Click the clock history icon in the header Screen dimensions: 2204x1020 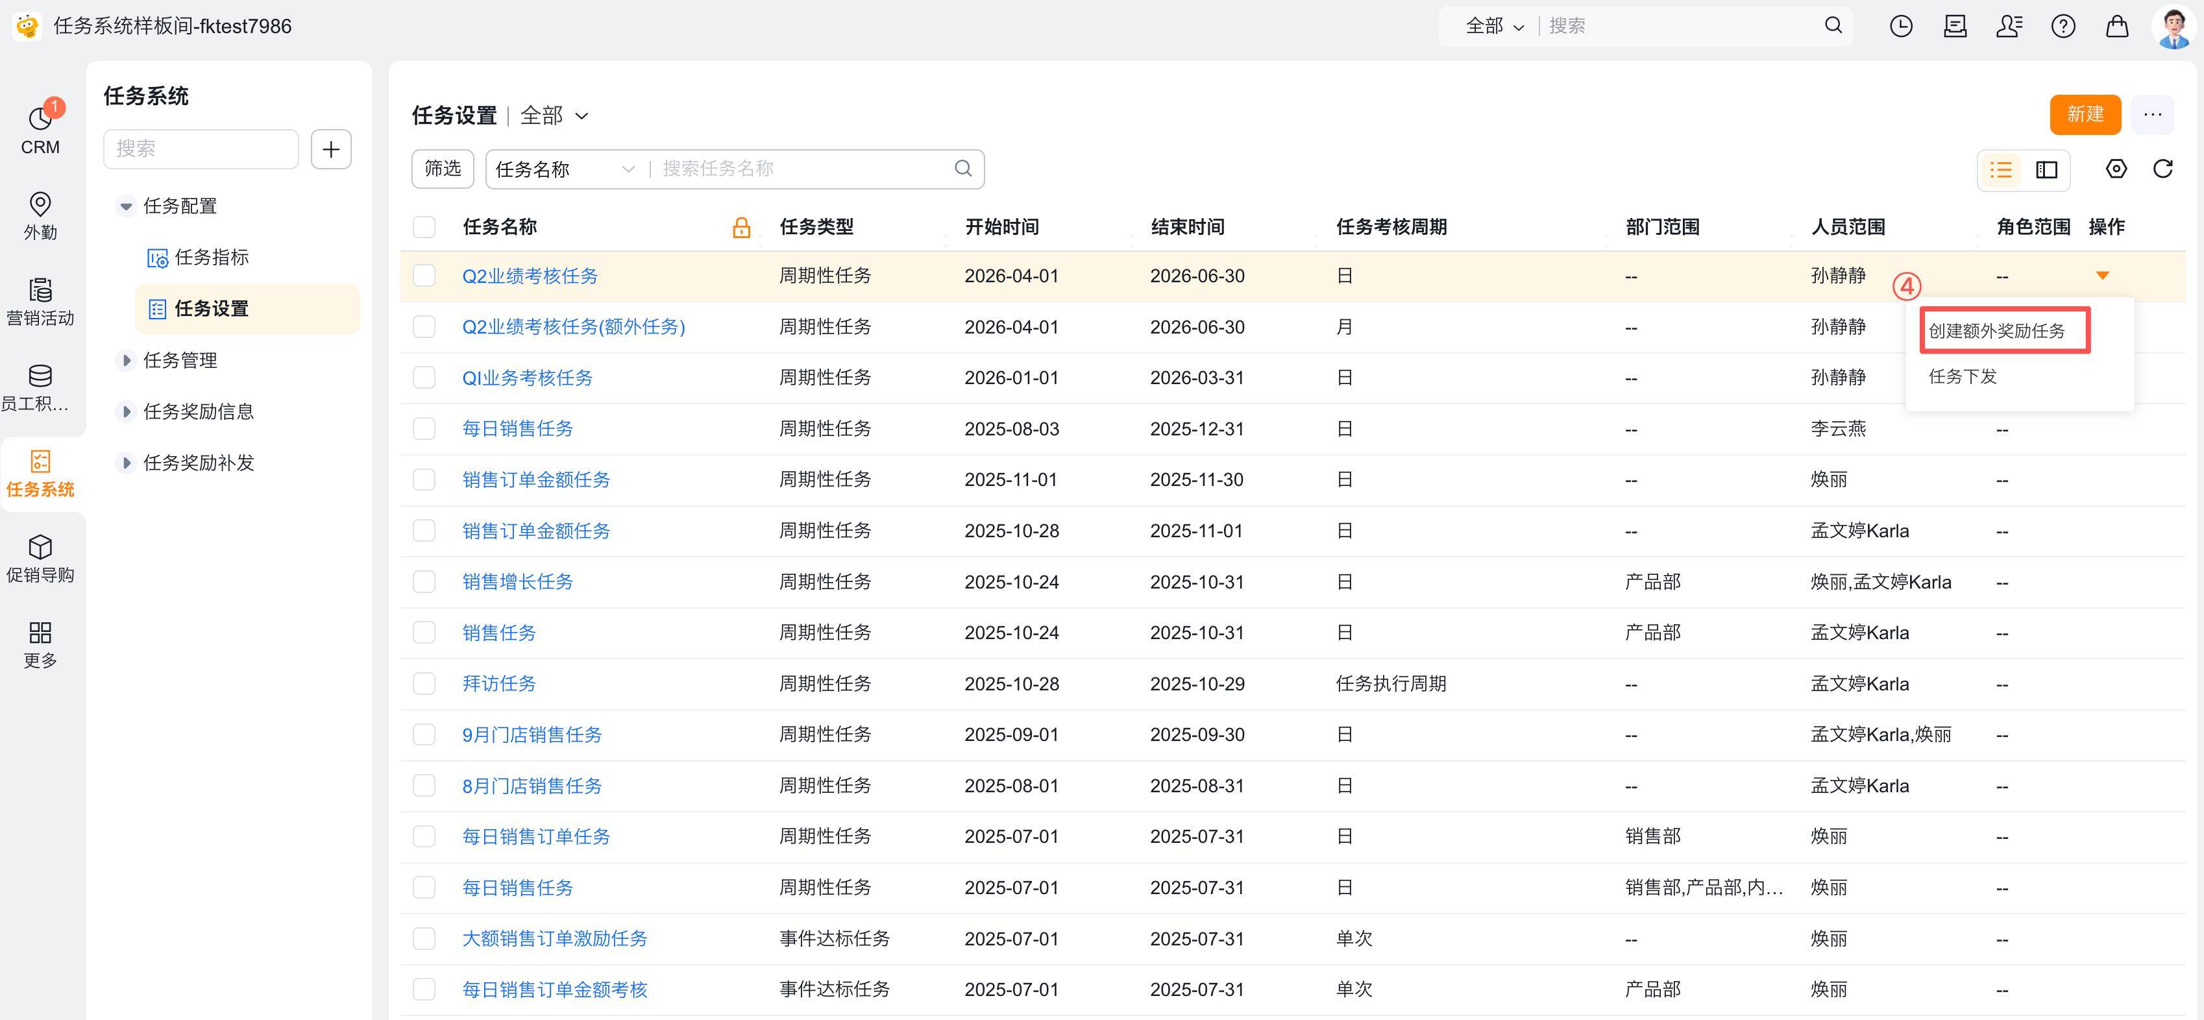click(1900, 27)
